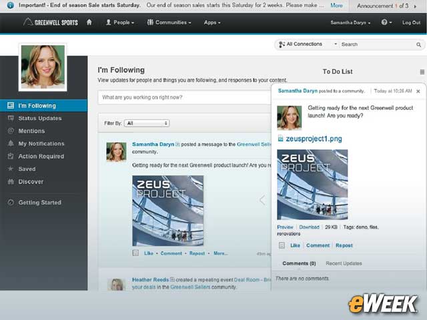
Task: Click the zeusproject1.png file icon
Action: [280, 139]
